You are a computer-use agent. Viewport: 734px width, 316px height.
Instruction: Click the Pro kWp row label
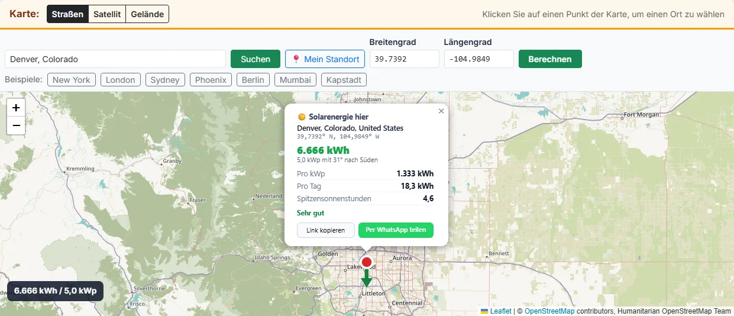tap(311, 173)
